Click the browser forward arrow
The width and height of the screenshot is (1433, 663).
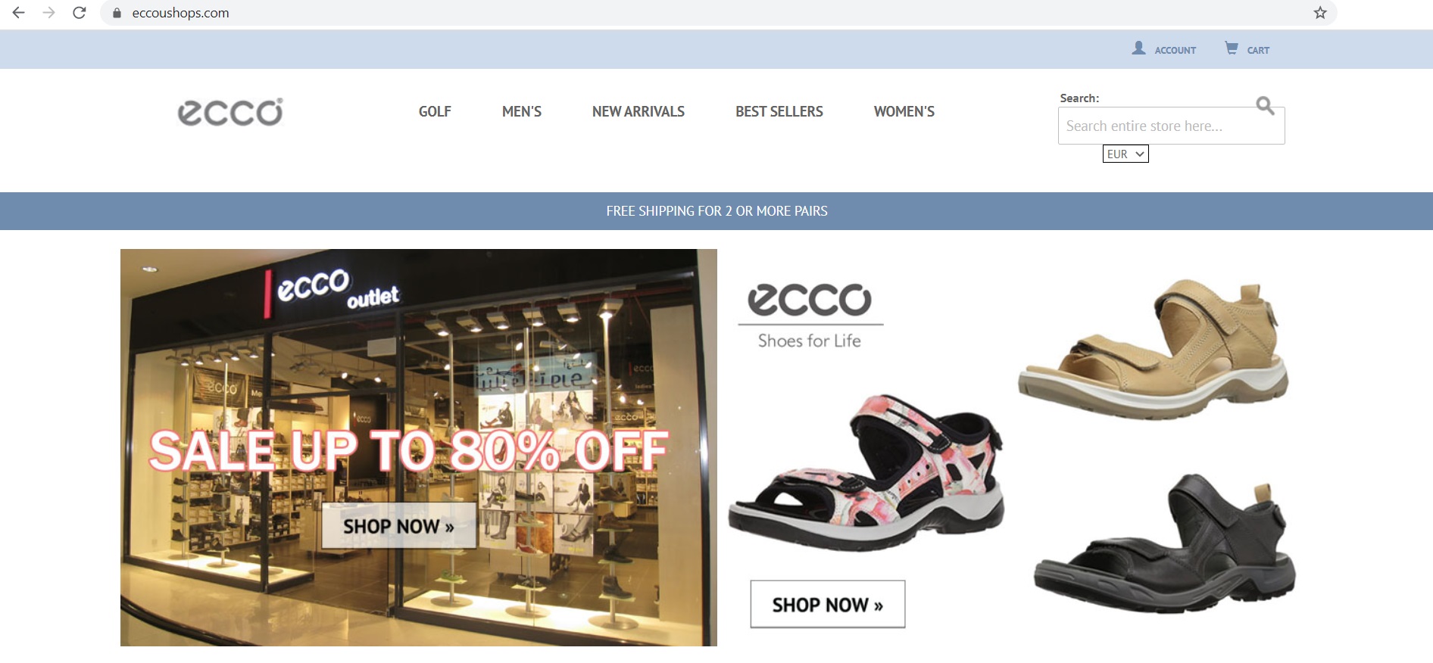pos(49,13)
